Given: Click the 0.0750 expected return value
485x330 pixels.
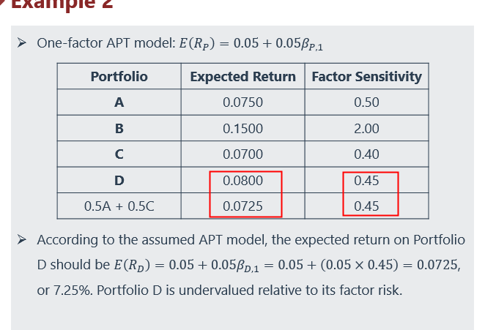Looking at the screenshot, I should pyautogui.click(x=242, y=102).
